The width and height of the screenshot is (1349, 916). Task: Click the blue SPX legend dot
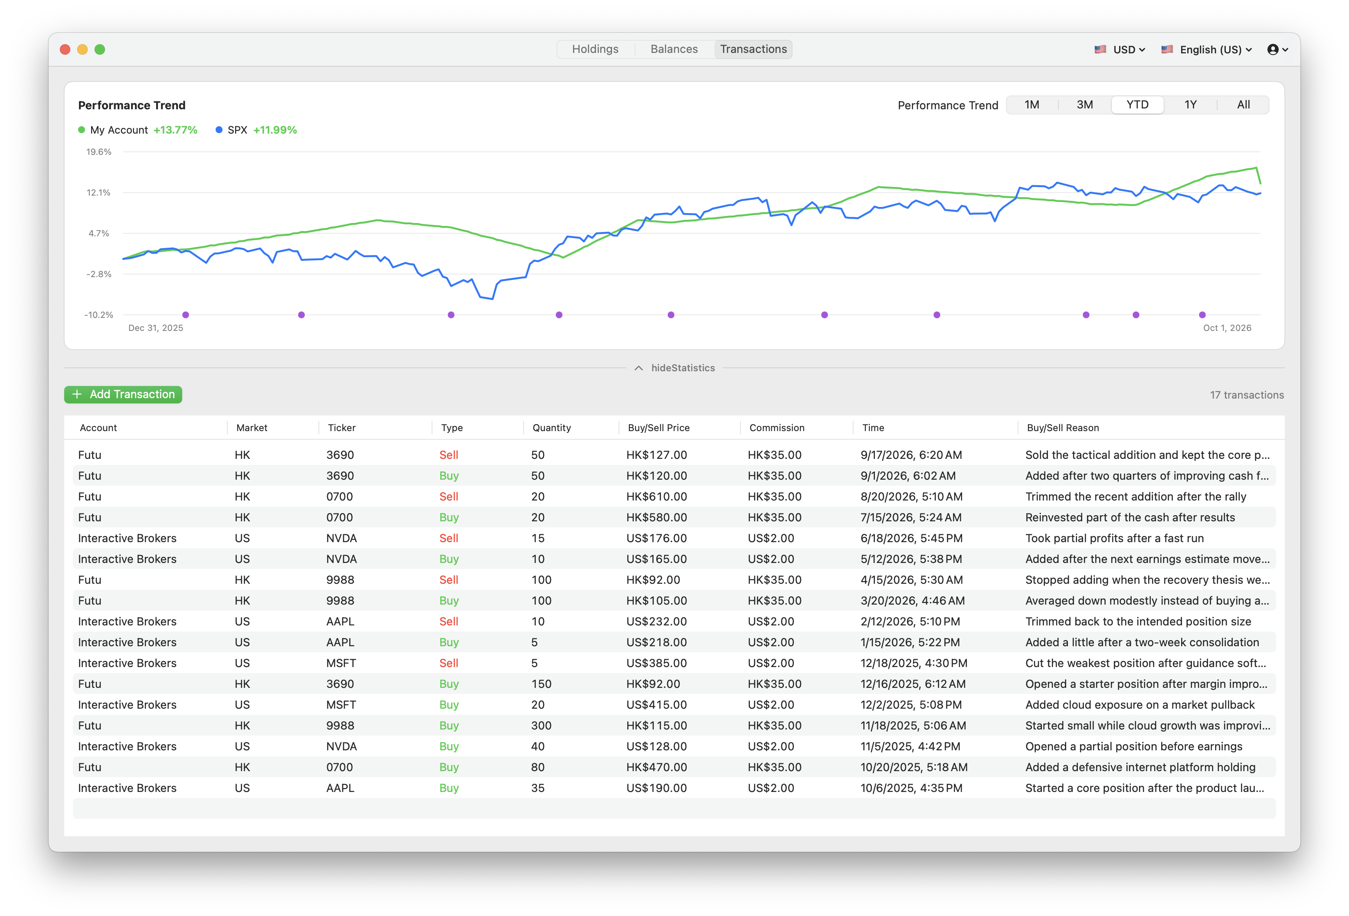tap(219, 130)
